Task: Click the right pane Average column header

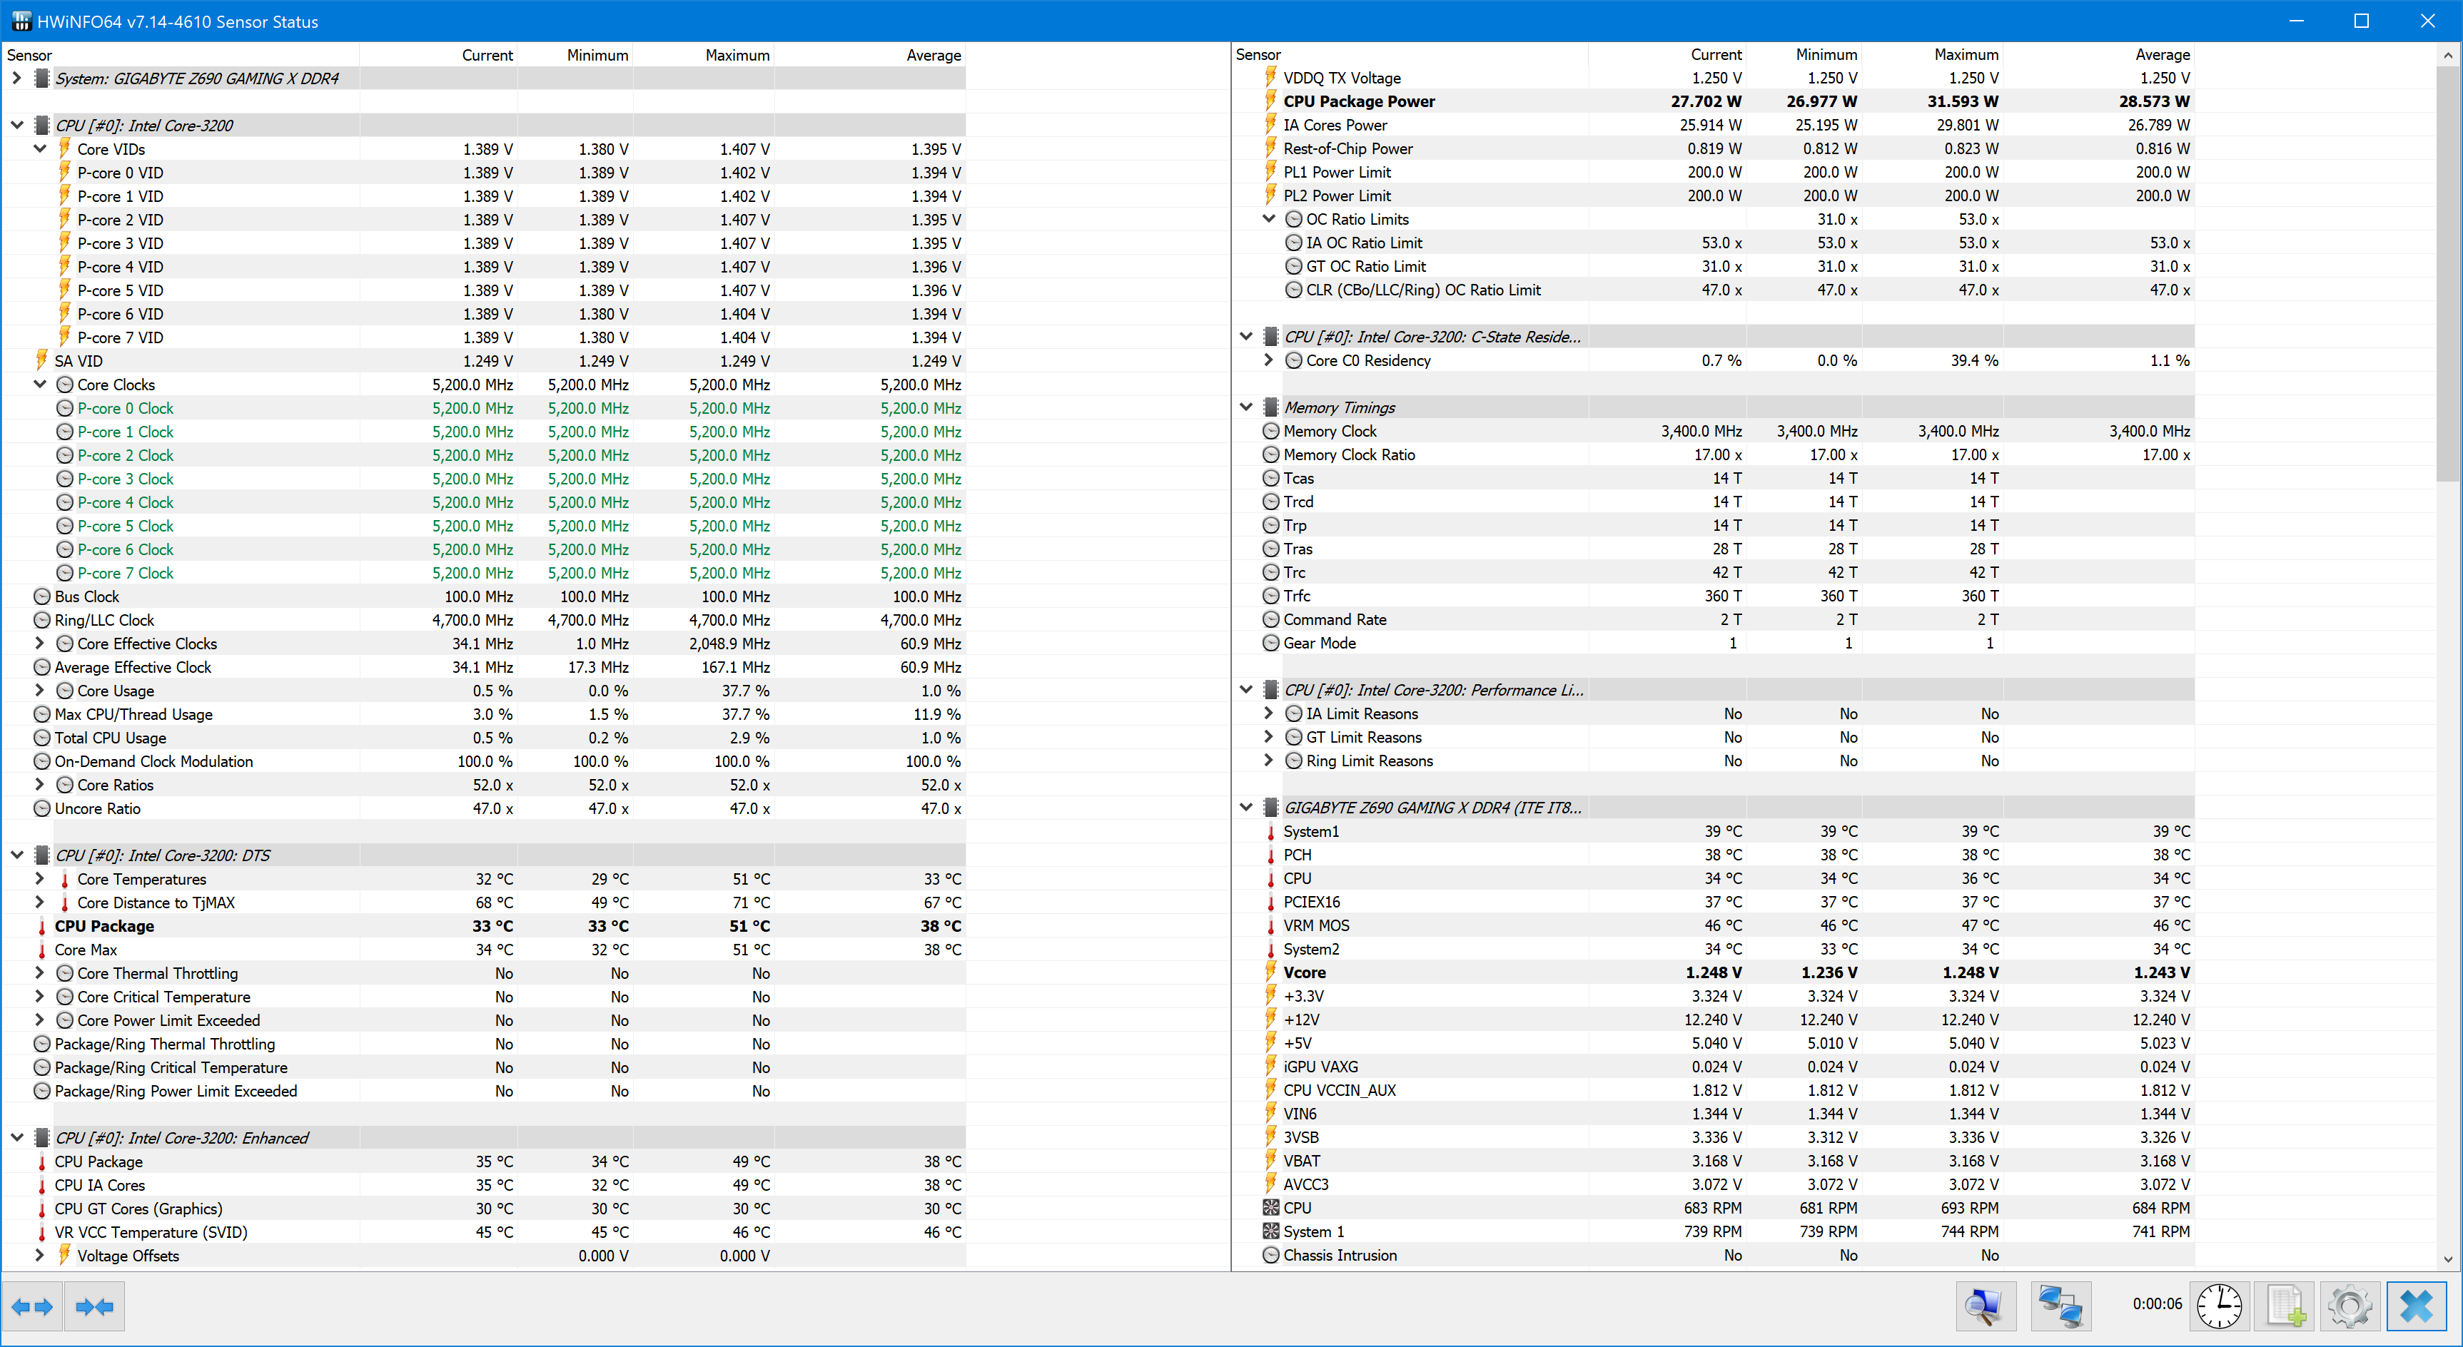Action: tap(2162, 54)
